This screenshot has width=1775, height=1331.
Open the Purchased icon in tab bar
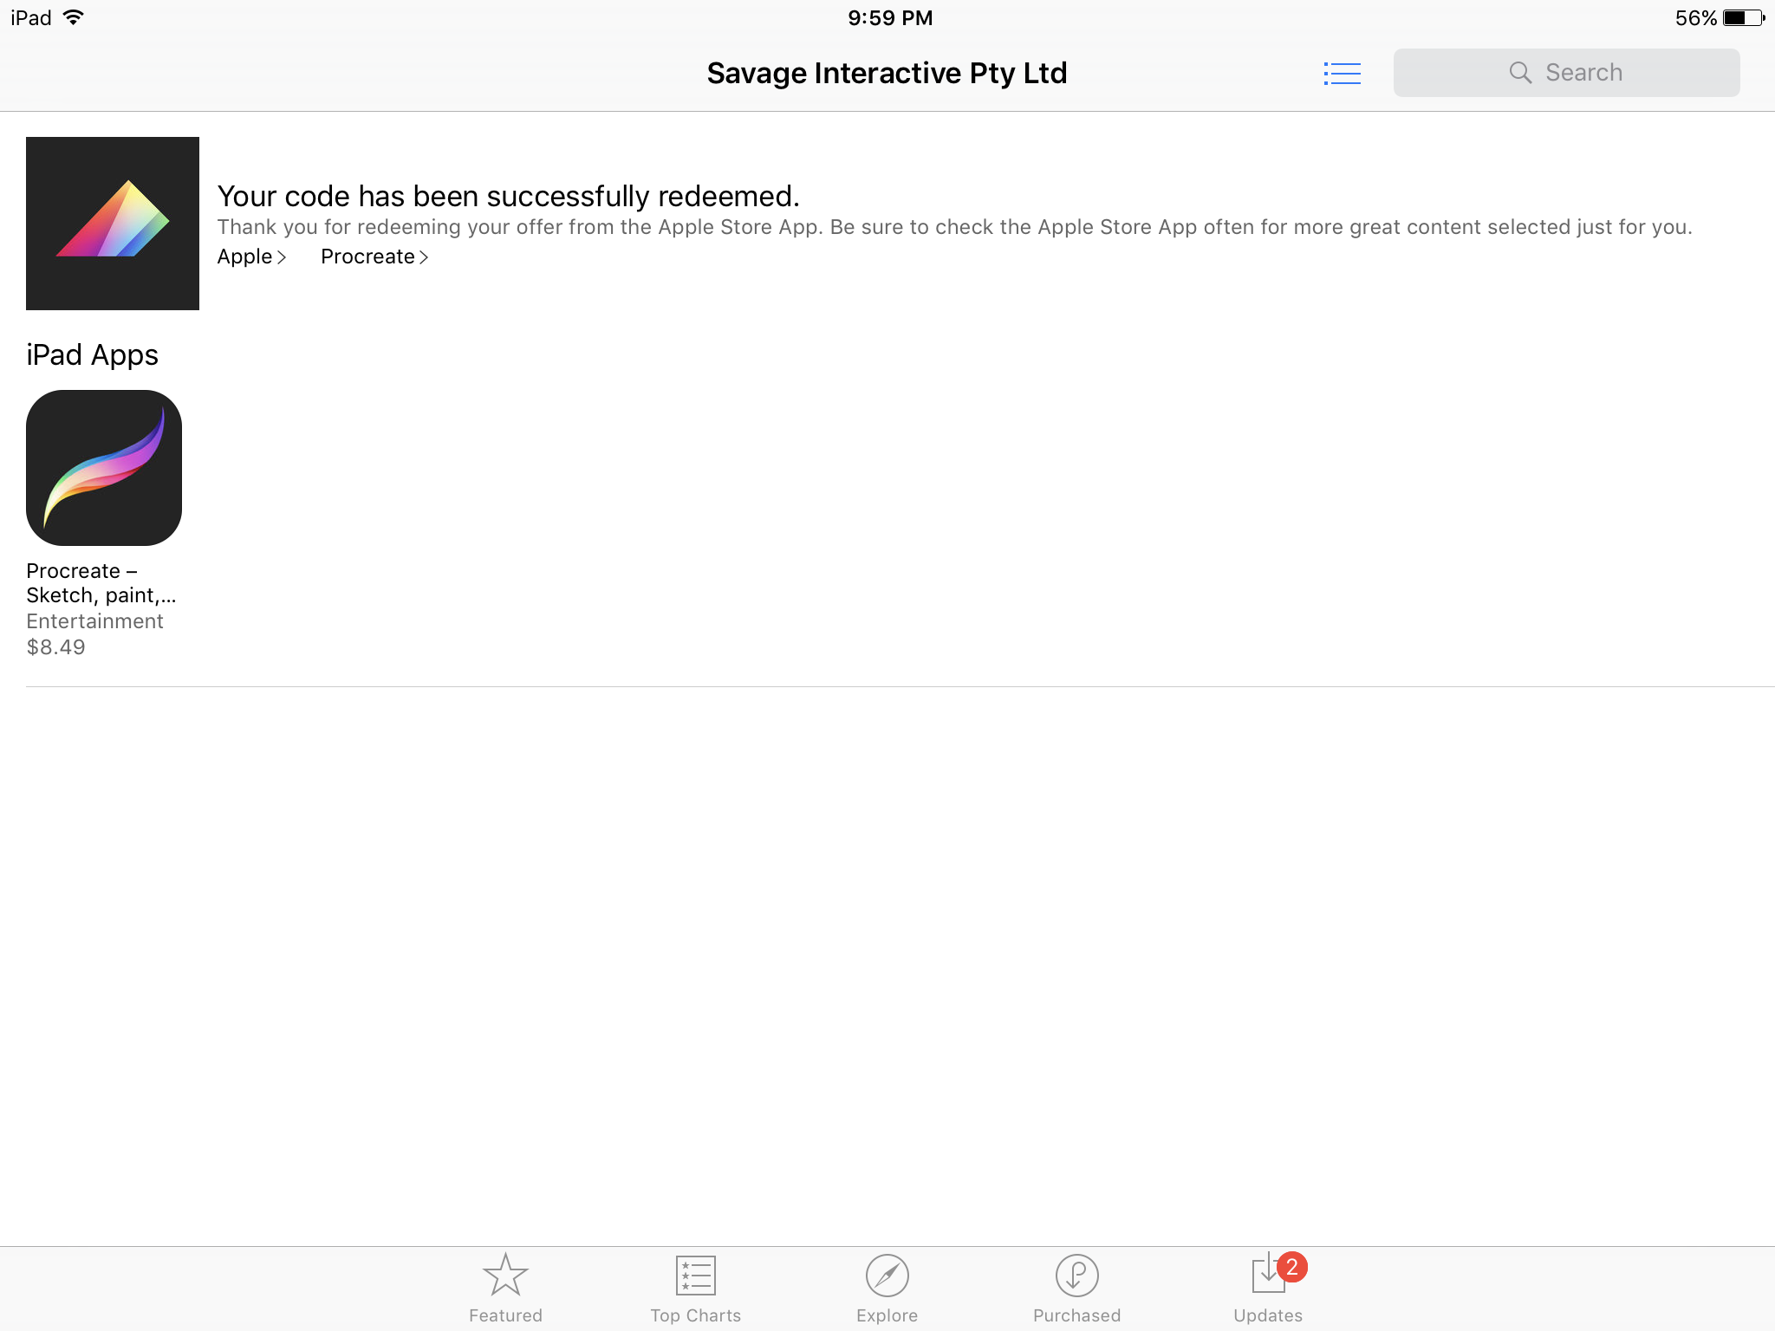click(x=1076, y=1275)
